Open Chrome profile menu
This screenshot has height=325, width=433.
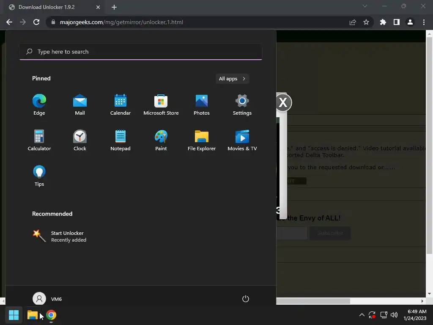410,22
